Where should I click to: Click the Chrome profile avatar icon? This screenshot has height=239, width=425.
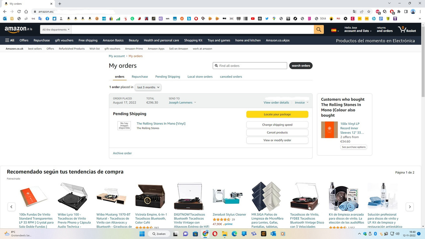413,12
